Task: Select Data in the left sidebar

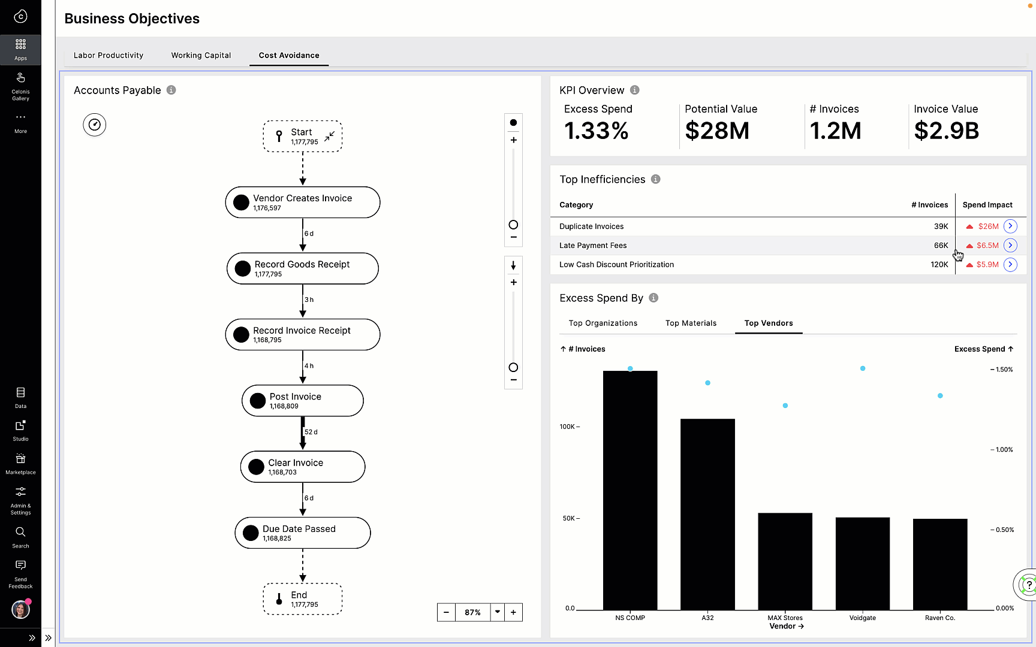Action: pyautogui.click(x=20, y=396)
